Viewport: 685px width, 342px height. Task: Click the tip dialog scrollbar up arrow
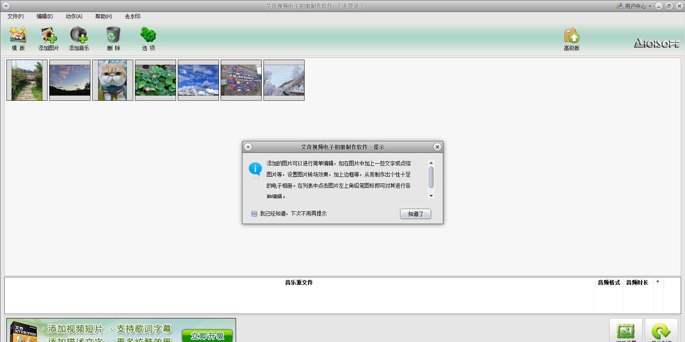(431, 163)
